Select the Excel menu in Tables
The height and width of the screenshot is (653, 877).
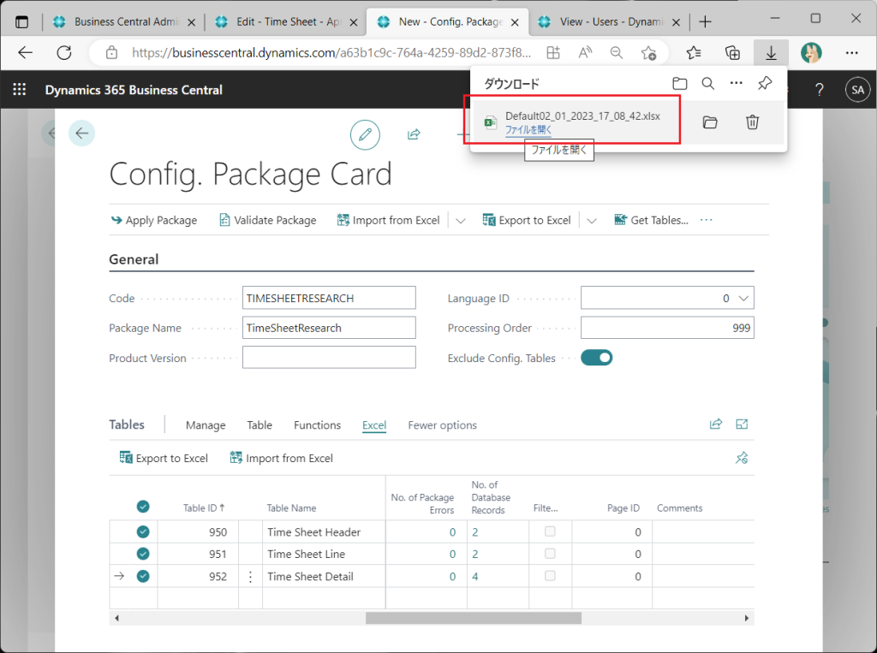pyautogui.click(x=374, y=425)
